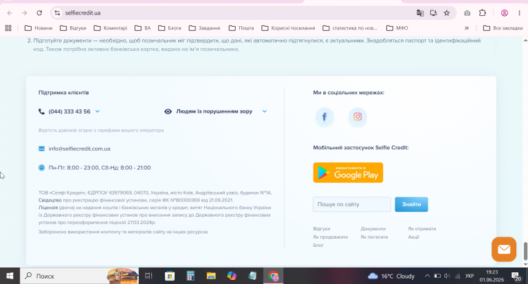Click the install app icon in address bar
The height and width of the screenshot is (284, 528).
click(433, 13)
